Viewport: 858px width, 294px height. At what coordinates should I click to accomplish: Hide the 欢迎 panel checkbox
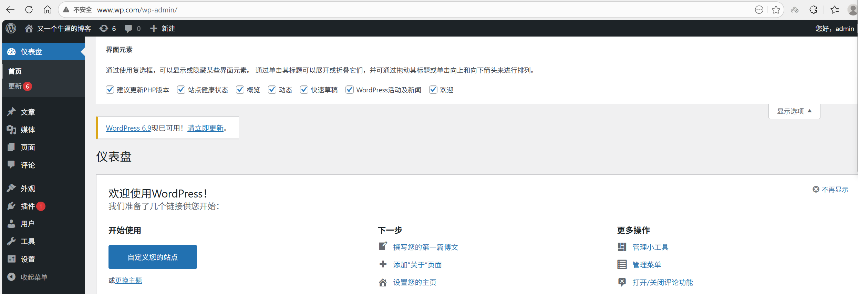pos(433,90)
